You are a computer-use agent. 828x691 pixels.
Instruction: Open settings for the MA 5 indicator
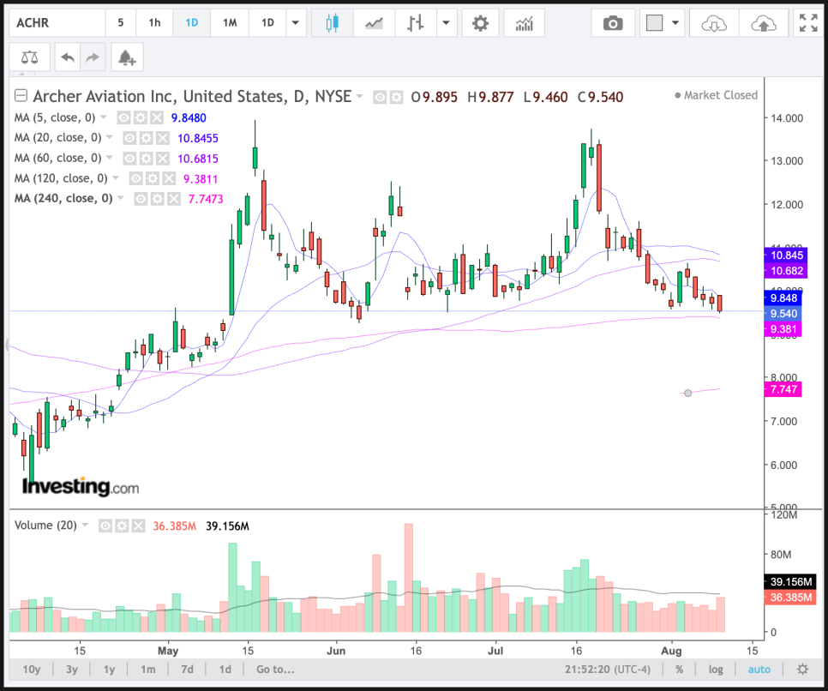click(140, 117)
